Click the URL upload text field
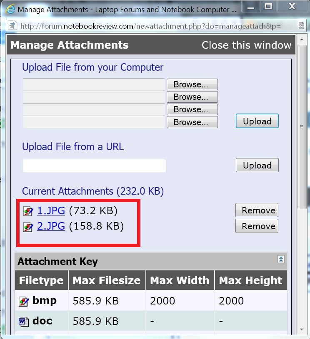Screen dimensions: 310x339 point(95,166)
